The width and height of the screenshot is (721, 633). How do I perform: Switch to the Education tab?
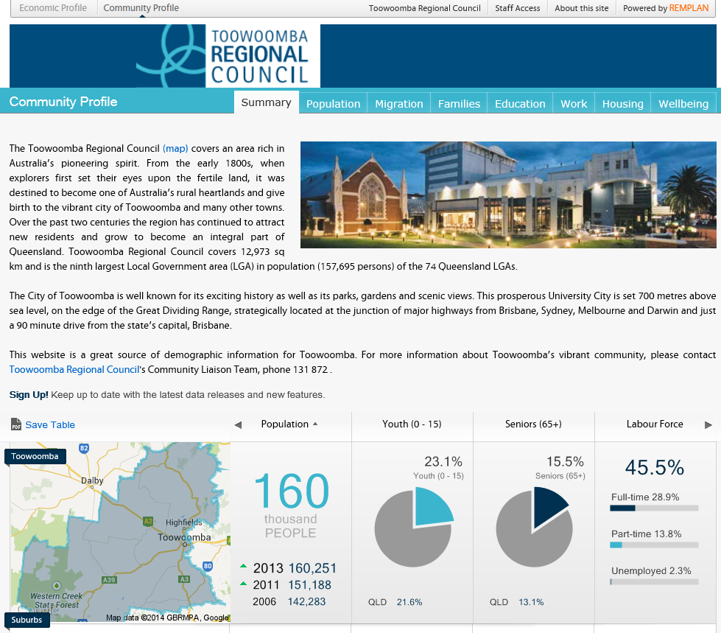520,103
